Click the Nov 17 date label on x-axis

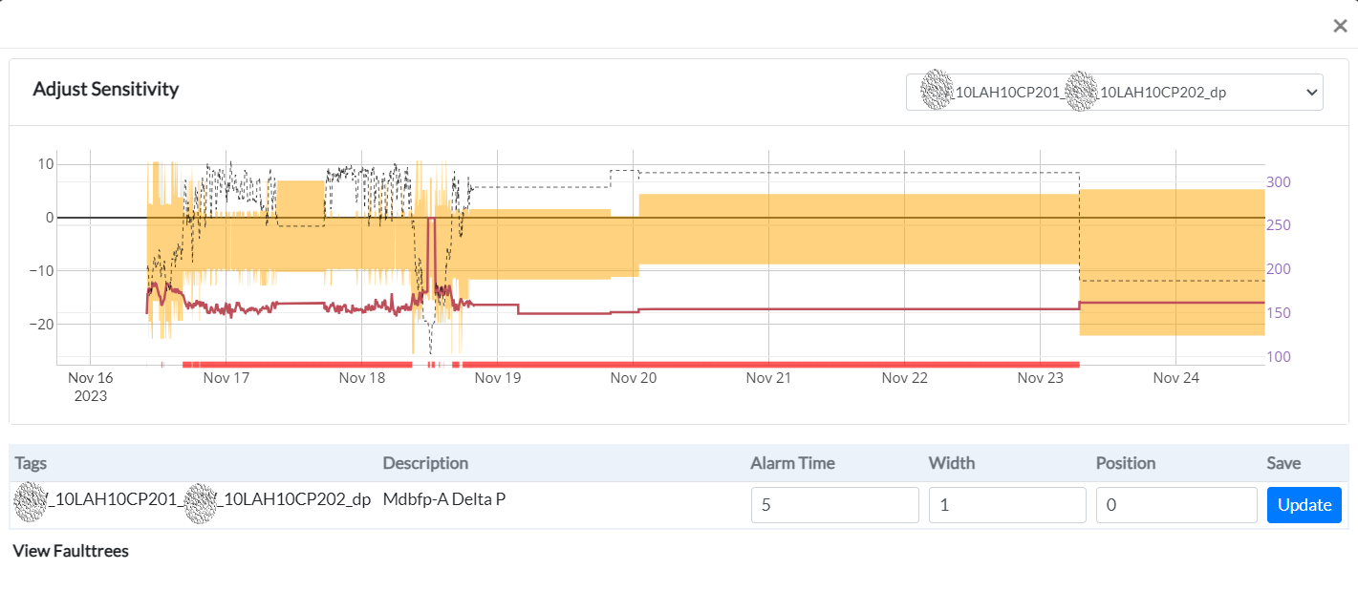click(x=226, y=378)
